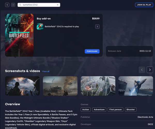Focus the search input field
The height and width of the screenshot is (129, 155).
39,5
